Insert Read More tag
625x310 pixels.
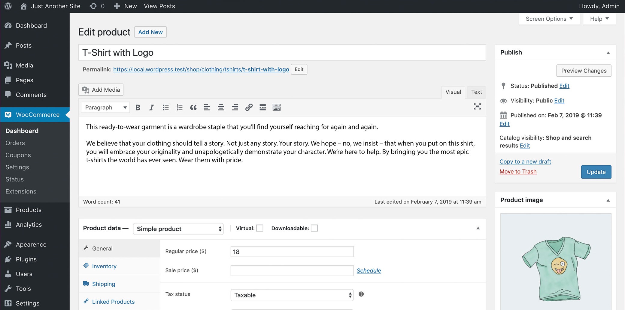pyautogui.click(x=262, y=108)
